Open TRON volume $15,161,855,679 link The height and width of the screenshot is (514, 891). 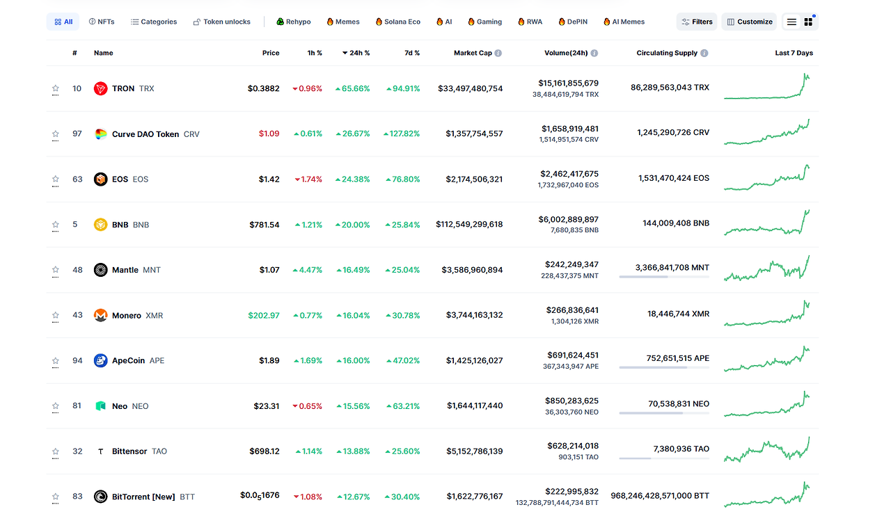click(568, 83)
